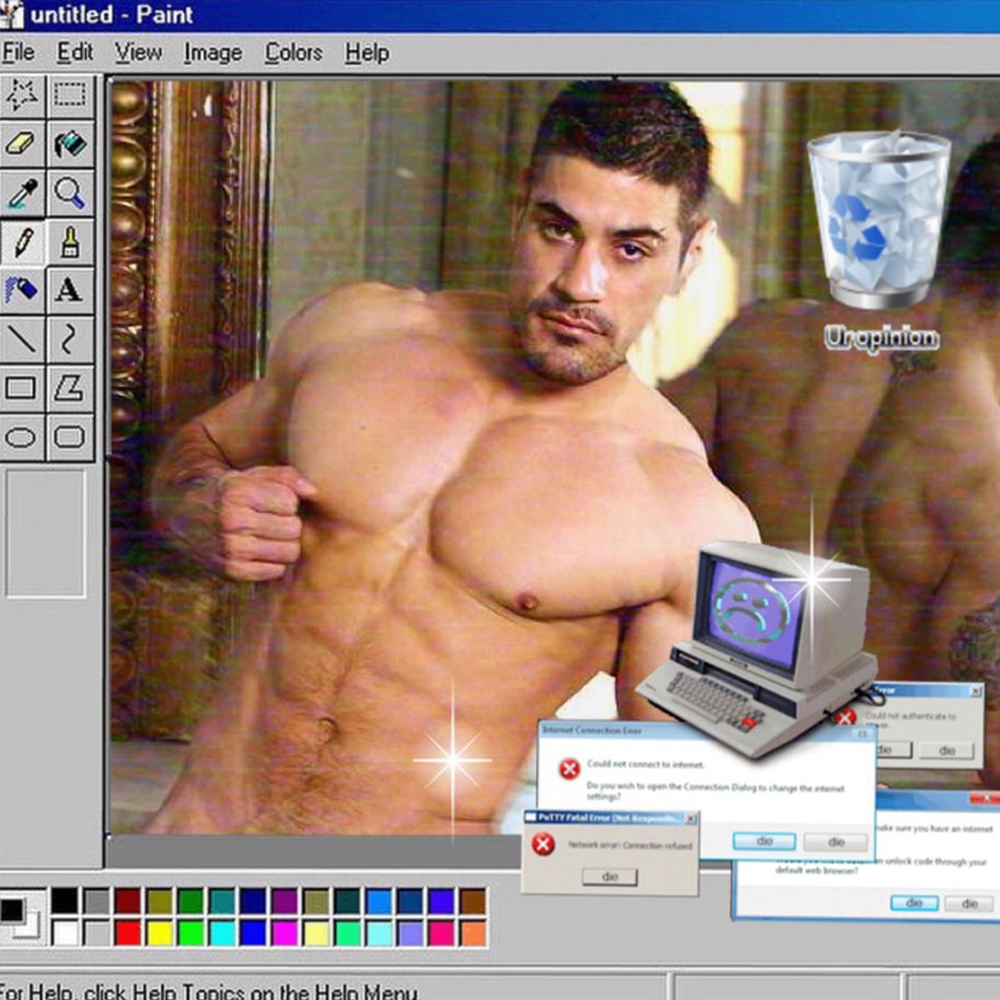Viewport: 1000px width, 1000px height.
Task: Click the Magnifier tool
Action: [70, 193]
